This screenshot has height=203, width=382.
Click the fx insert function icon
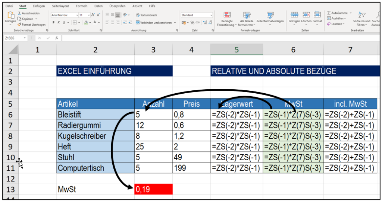(57, 38)
